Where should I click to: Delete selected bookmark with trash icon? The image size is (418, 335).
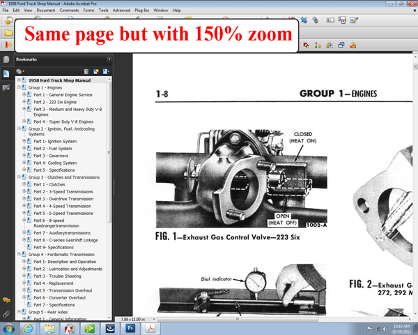point(86,71)
